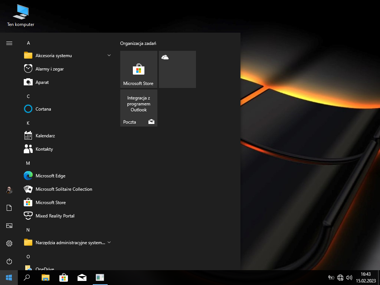Screen dimensions: 380x285
Task: Open Microsoft Solitaire Collection
Action: (63, 189)
